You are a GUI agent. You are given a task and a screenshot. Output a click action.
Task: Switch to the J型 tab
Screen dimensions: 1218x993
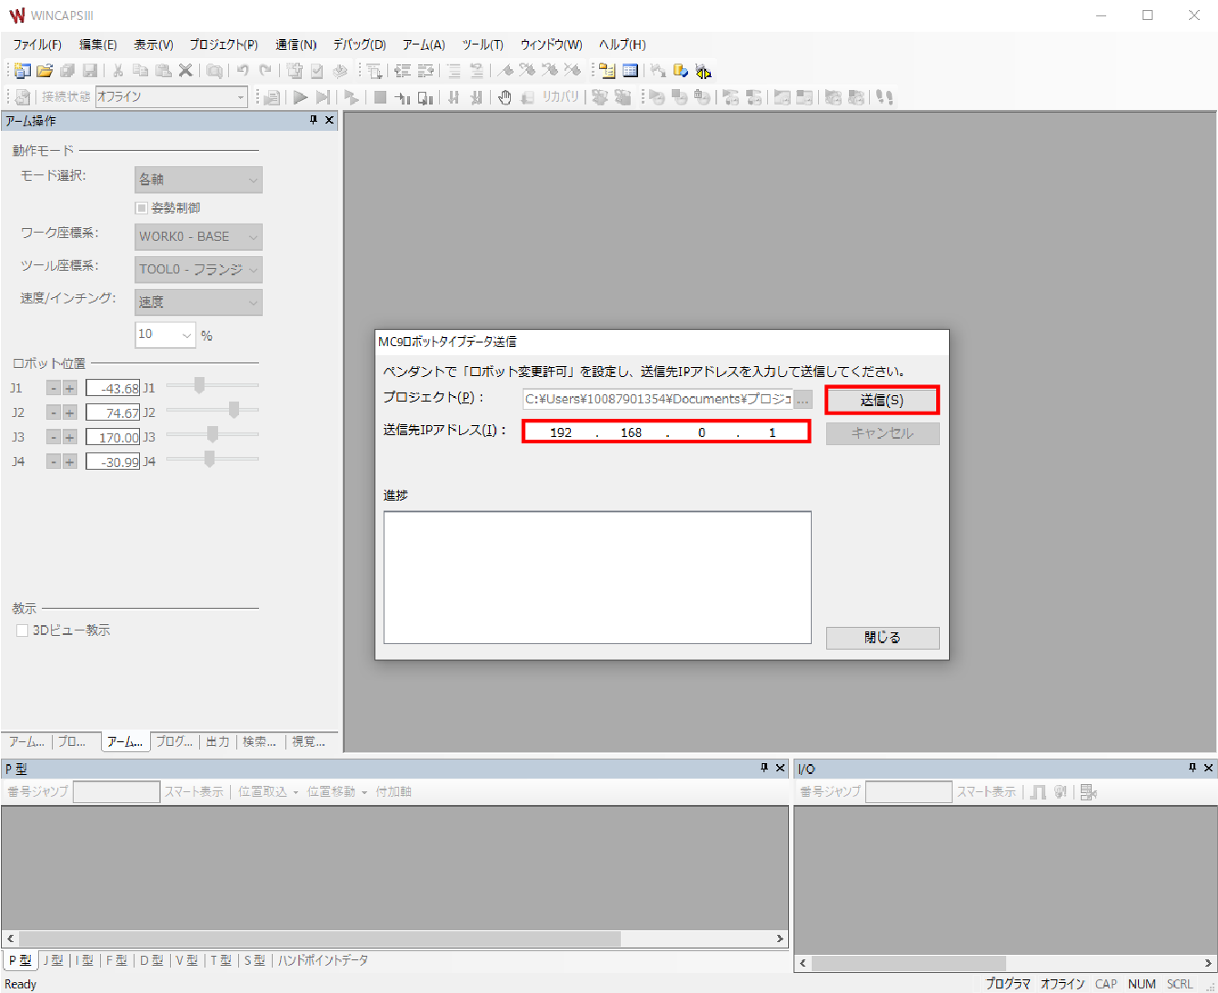(x=53, y=960)
